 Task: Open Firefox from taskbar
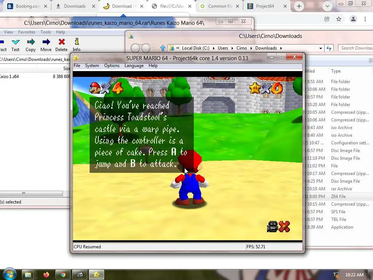click(46, 275)
